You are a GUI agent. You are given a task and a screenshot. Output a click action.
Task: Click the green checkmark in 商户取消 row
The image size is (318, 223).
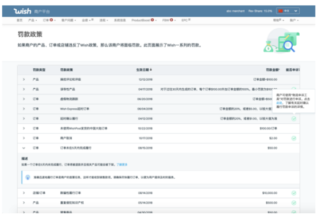[x=294, y=138]
